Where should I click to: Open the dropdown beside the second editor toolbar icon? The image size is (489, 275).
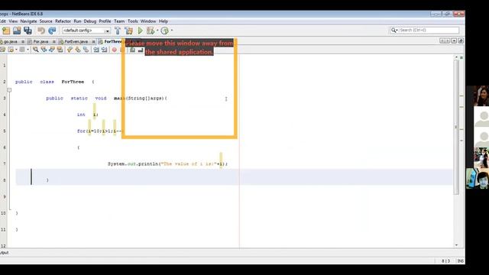[16, 50]
